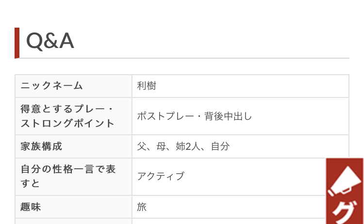This screenshot has width=364, height=224.
Task: Click the hobby value 旅
Action: 142,207
